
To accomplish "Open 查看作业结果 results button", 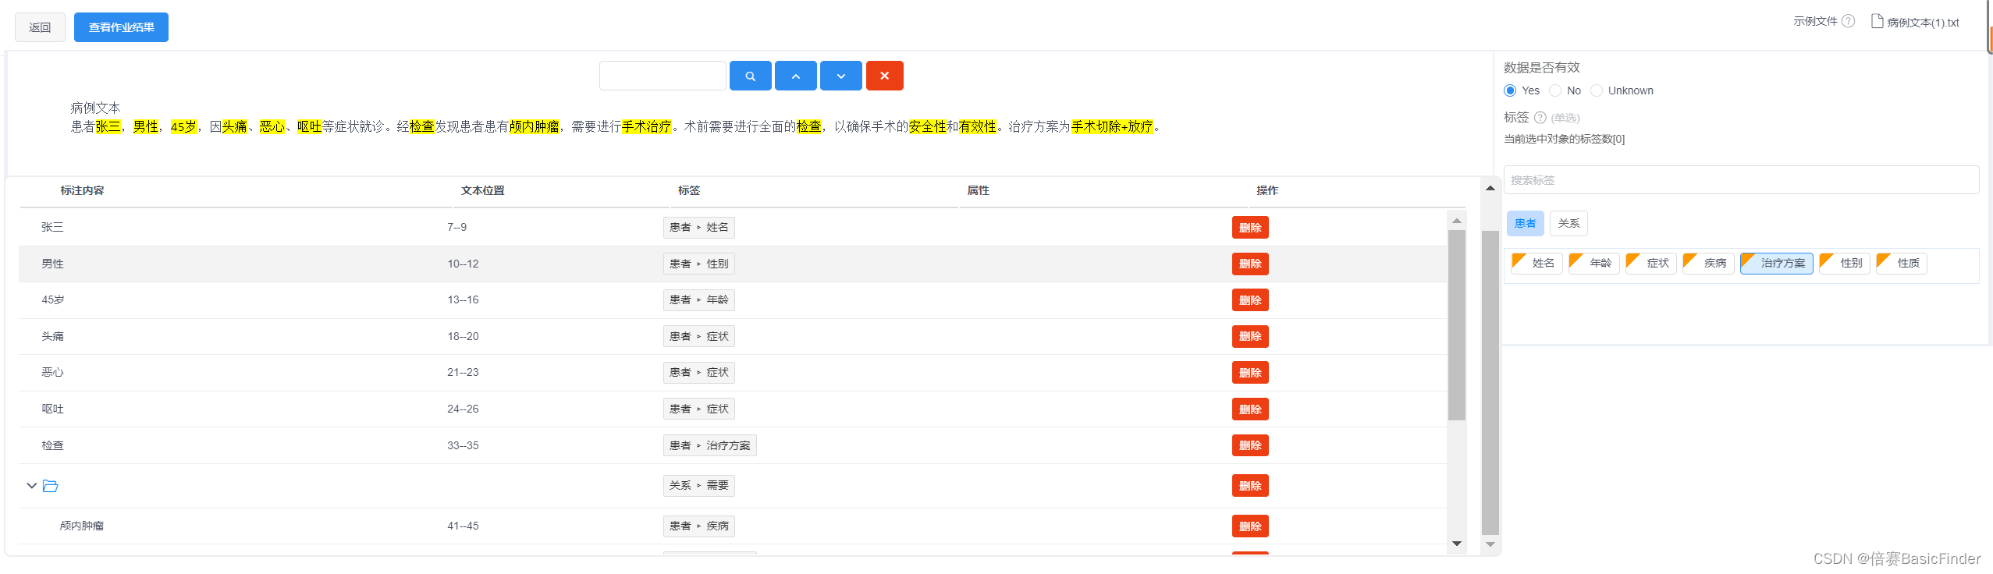I will click(121, 27).
